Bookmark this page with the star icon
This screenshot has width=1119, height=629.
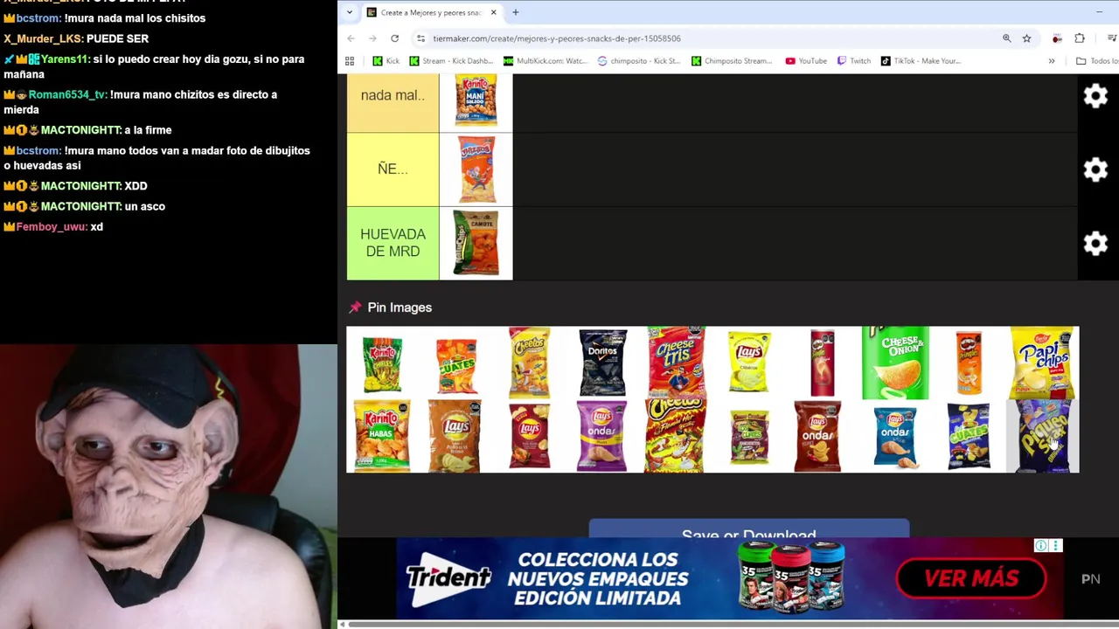coord(1026,38)
